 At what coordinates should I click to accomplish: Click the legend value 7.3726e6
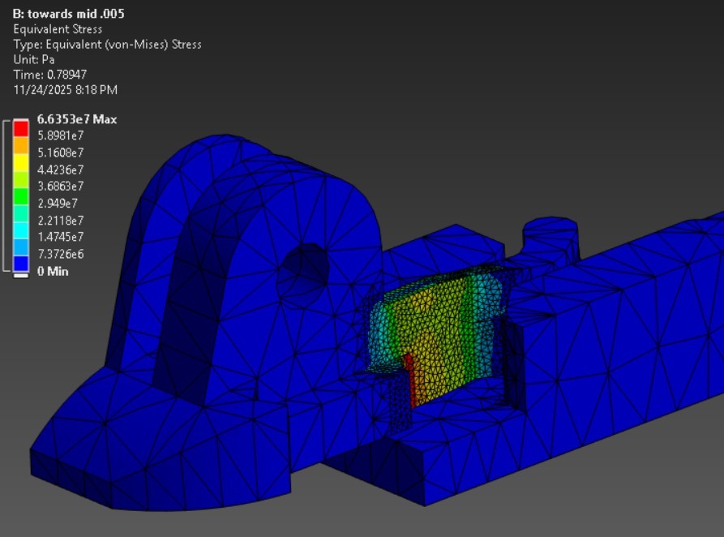[63, 254]
